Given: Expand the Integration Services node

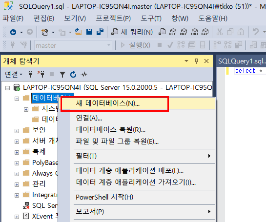Looking at the screenshot, I should (x=17, y=195).
